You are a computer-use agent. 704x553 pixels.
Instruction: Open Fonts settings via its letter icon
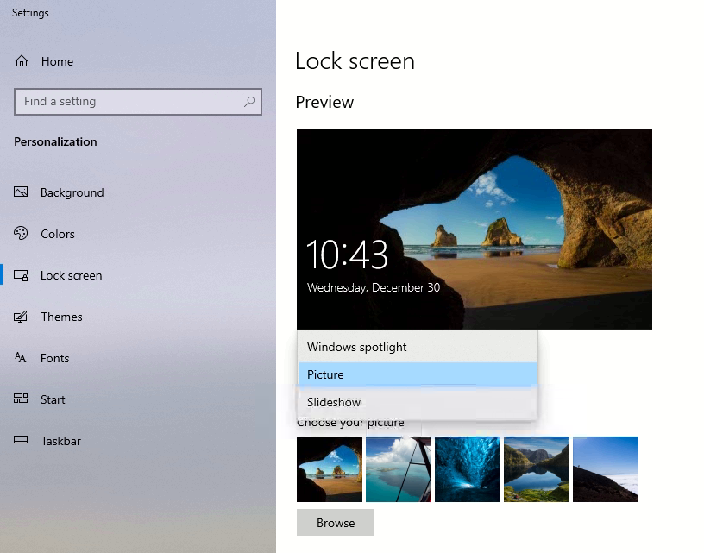pyautogui.click(x=22, y=358)
